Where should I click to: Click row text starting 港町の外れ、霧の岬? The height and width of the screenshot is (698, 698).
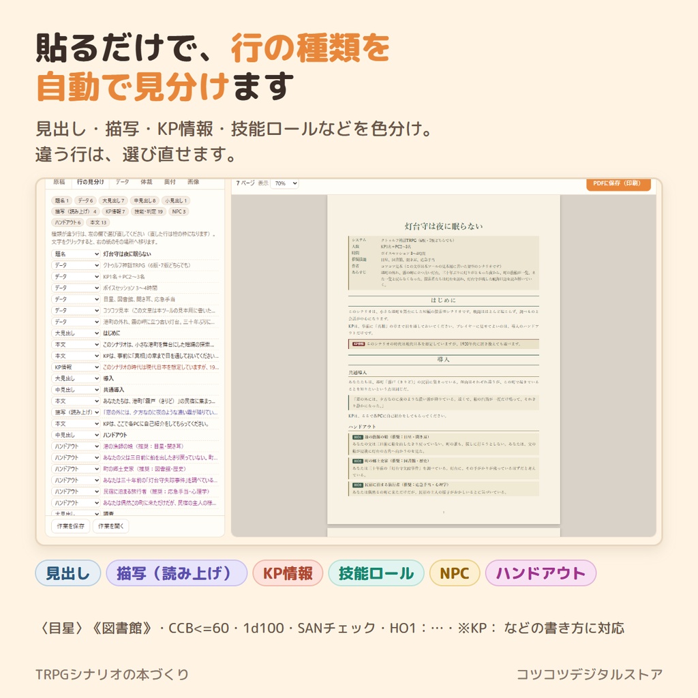pyautogui.click(x=160, y=322)
